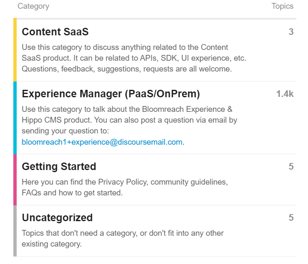Click the yellow Content SaaS color bar
The image size is (308, 264).
pos(15,50)
